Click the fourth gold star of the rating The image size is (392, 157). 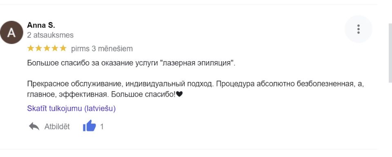[x=55, y=48]
